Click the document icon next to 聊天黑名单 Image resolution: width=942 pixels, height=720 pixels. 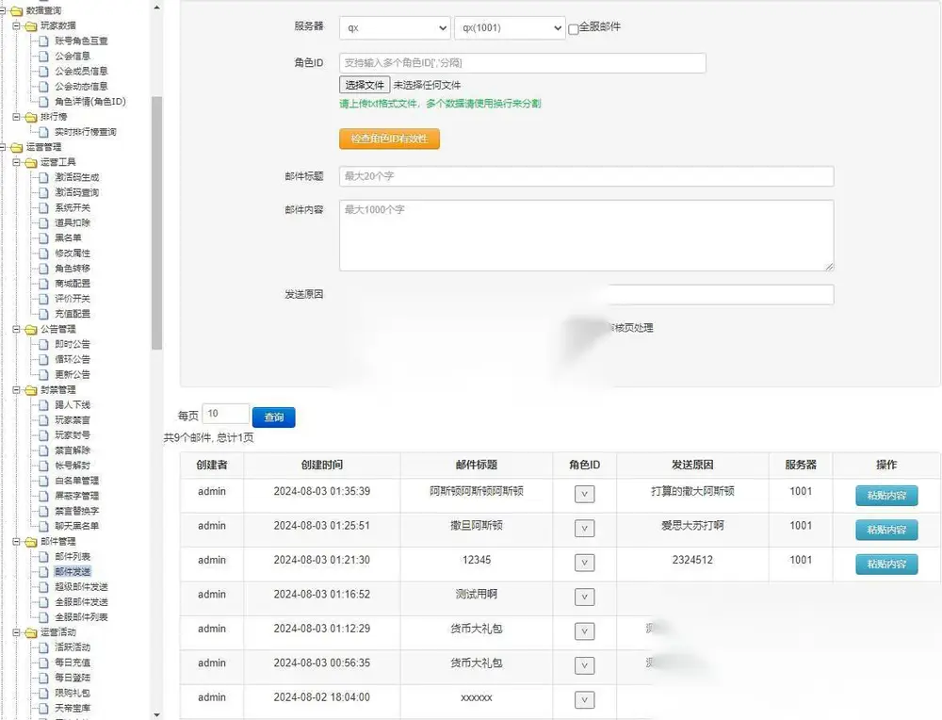43,526
